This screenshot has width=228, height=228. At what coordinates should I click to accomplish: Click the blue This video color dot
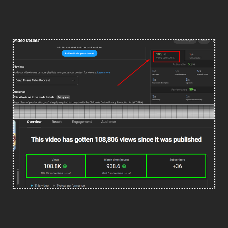pos(31,185)
